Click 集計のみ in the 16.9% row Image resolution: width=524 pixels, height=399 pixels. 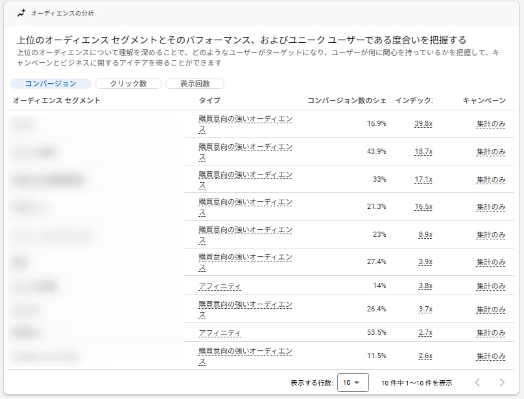(491, 124)
